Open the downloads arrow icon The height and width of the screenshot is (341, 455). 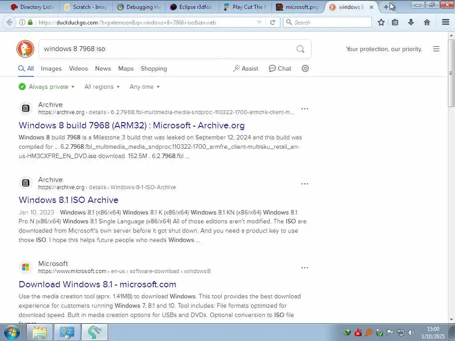click(411, 22)
